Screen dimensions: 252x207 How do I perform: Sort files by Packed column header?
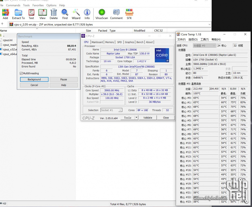(x=100, y=31)
